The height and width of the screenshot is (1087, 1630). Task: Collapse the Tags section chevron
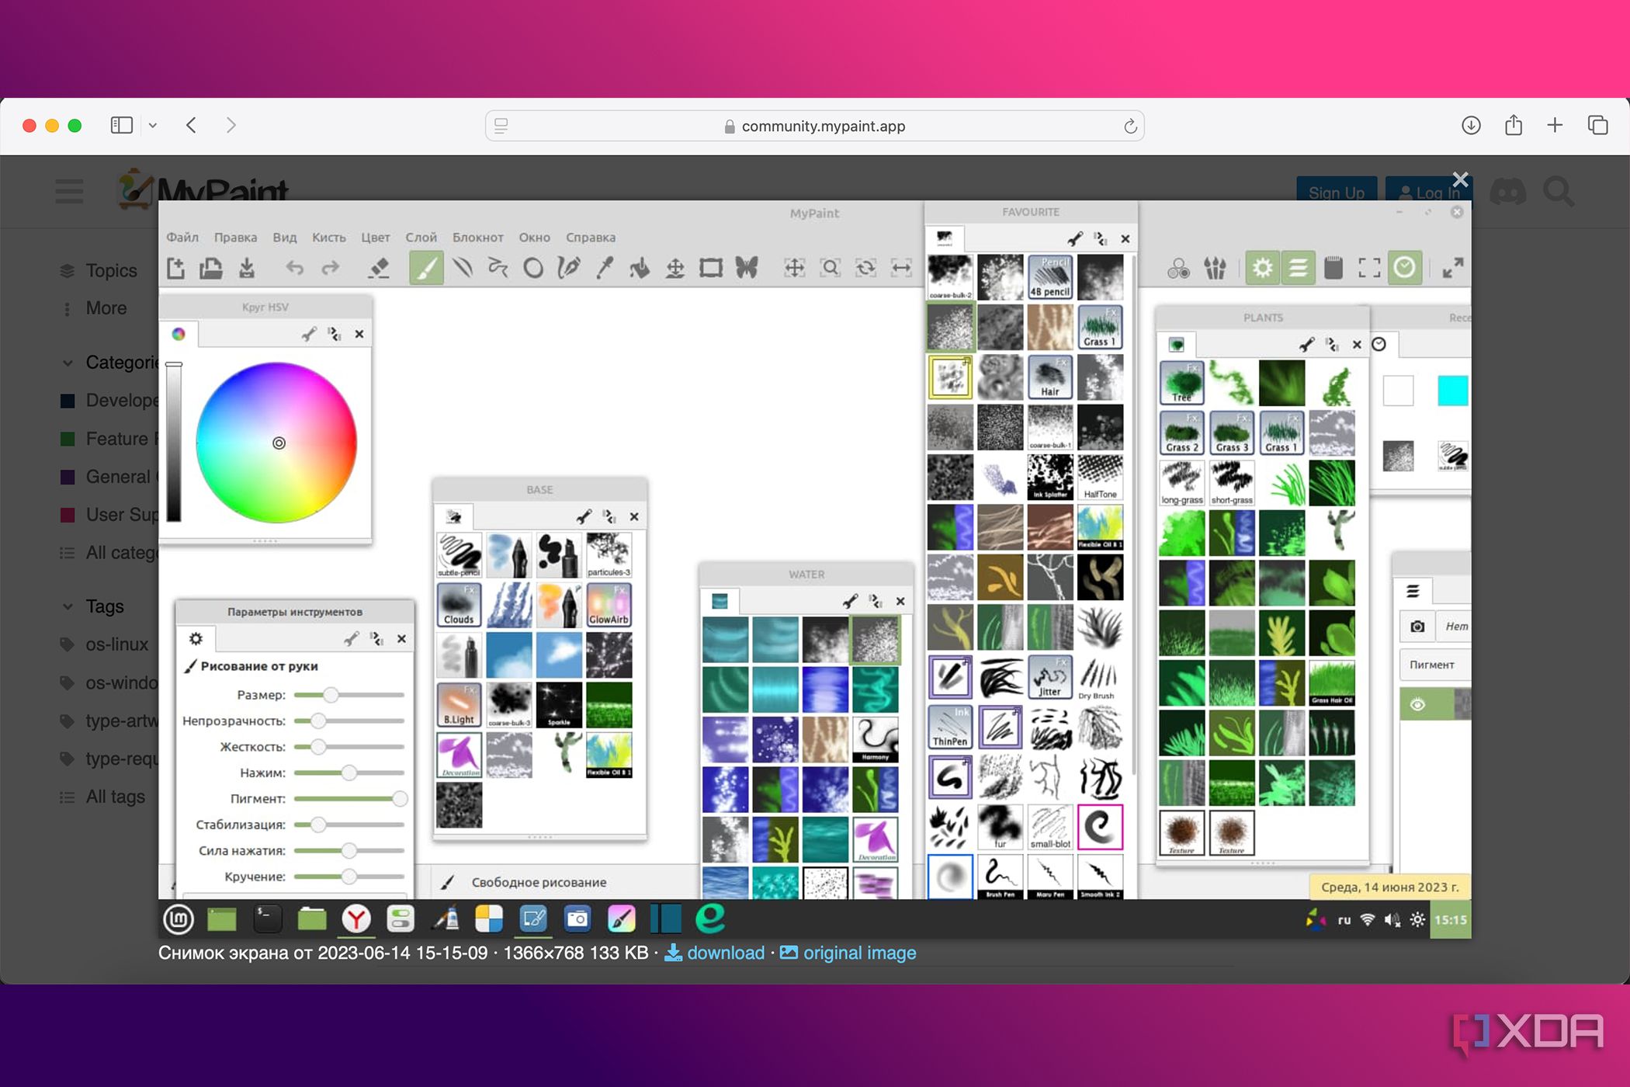68,606
